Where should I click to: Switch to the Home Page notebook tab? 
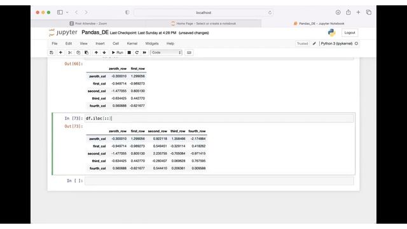(203, 24)
